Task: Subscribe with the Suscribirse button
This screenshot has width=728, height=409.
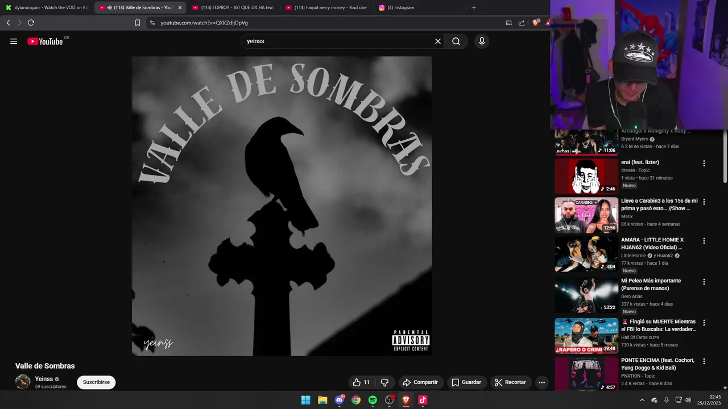Action: tap(96, 382)
